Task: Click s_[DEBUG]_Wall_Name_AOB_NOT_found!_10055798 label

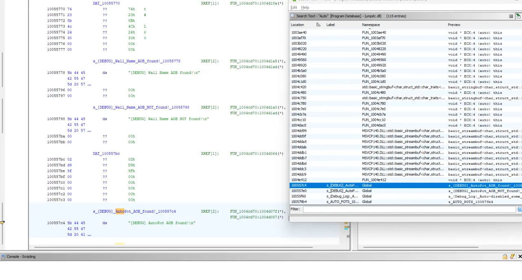Action: pyautogui.click(x=141, y=107)
